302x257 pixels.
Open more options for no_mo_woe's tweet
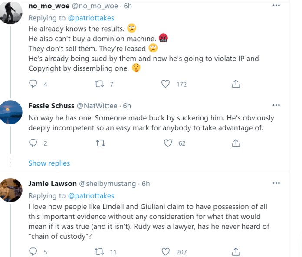pyautogui.click(x=276, y=5)
